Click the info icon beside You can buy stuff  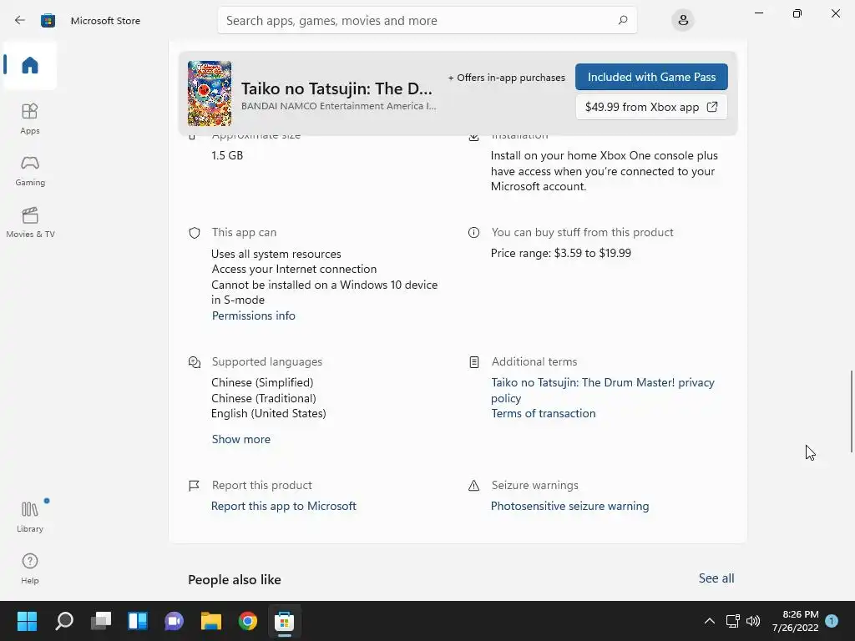[x=474, y=233]
